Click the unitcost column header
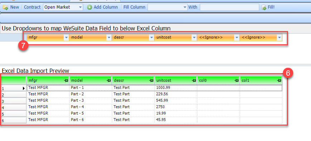This screenshot has width=311, height=141. [176, 80]
